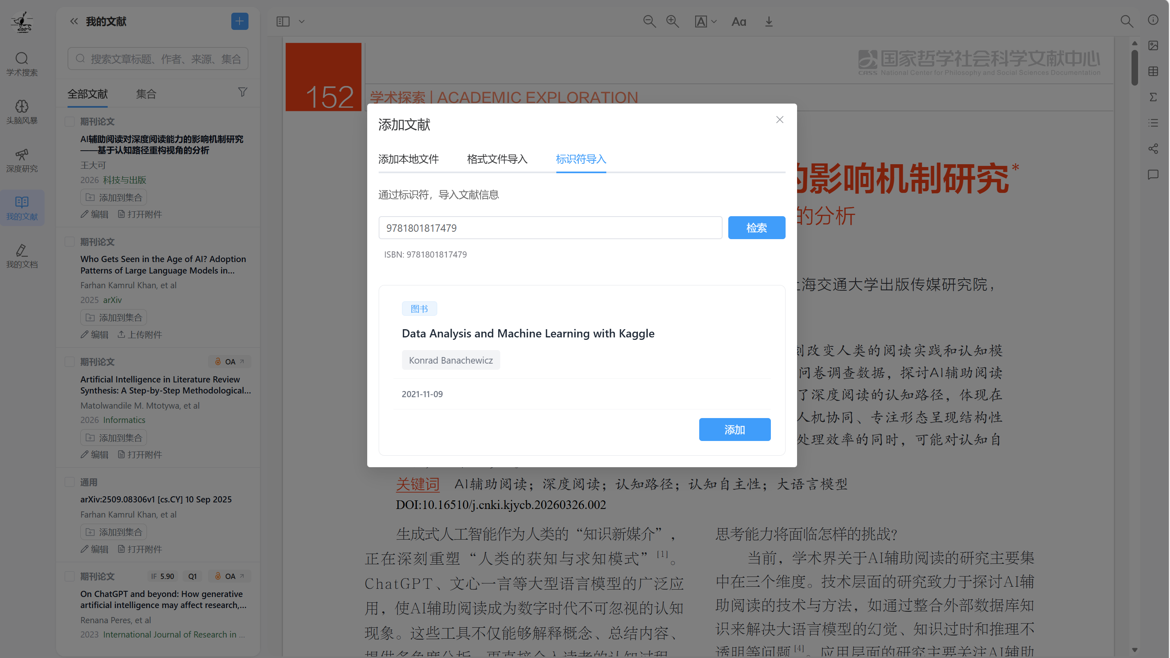Image resolution: width=1170 pixels, height=658 pixels.
Task: Click the Konrad Banachewicz author tag
Action: pos(451,360)
